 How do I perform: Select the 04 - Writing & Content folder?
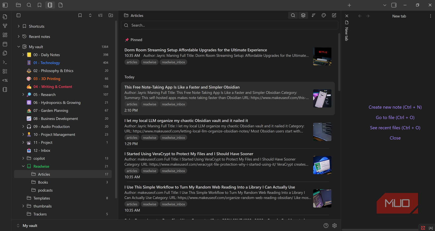coord(63,87)
